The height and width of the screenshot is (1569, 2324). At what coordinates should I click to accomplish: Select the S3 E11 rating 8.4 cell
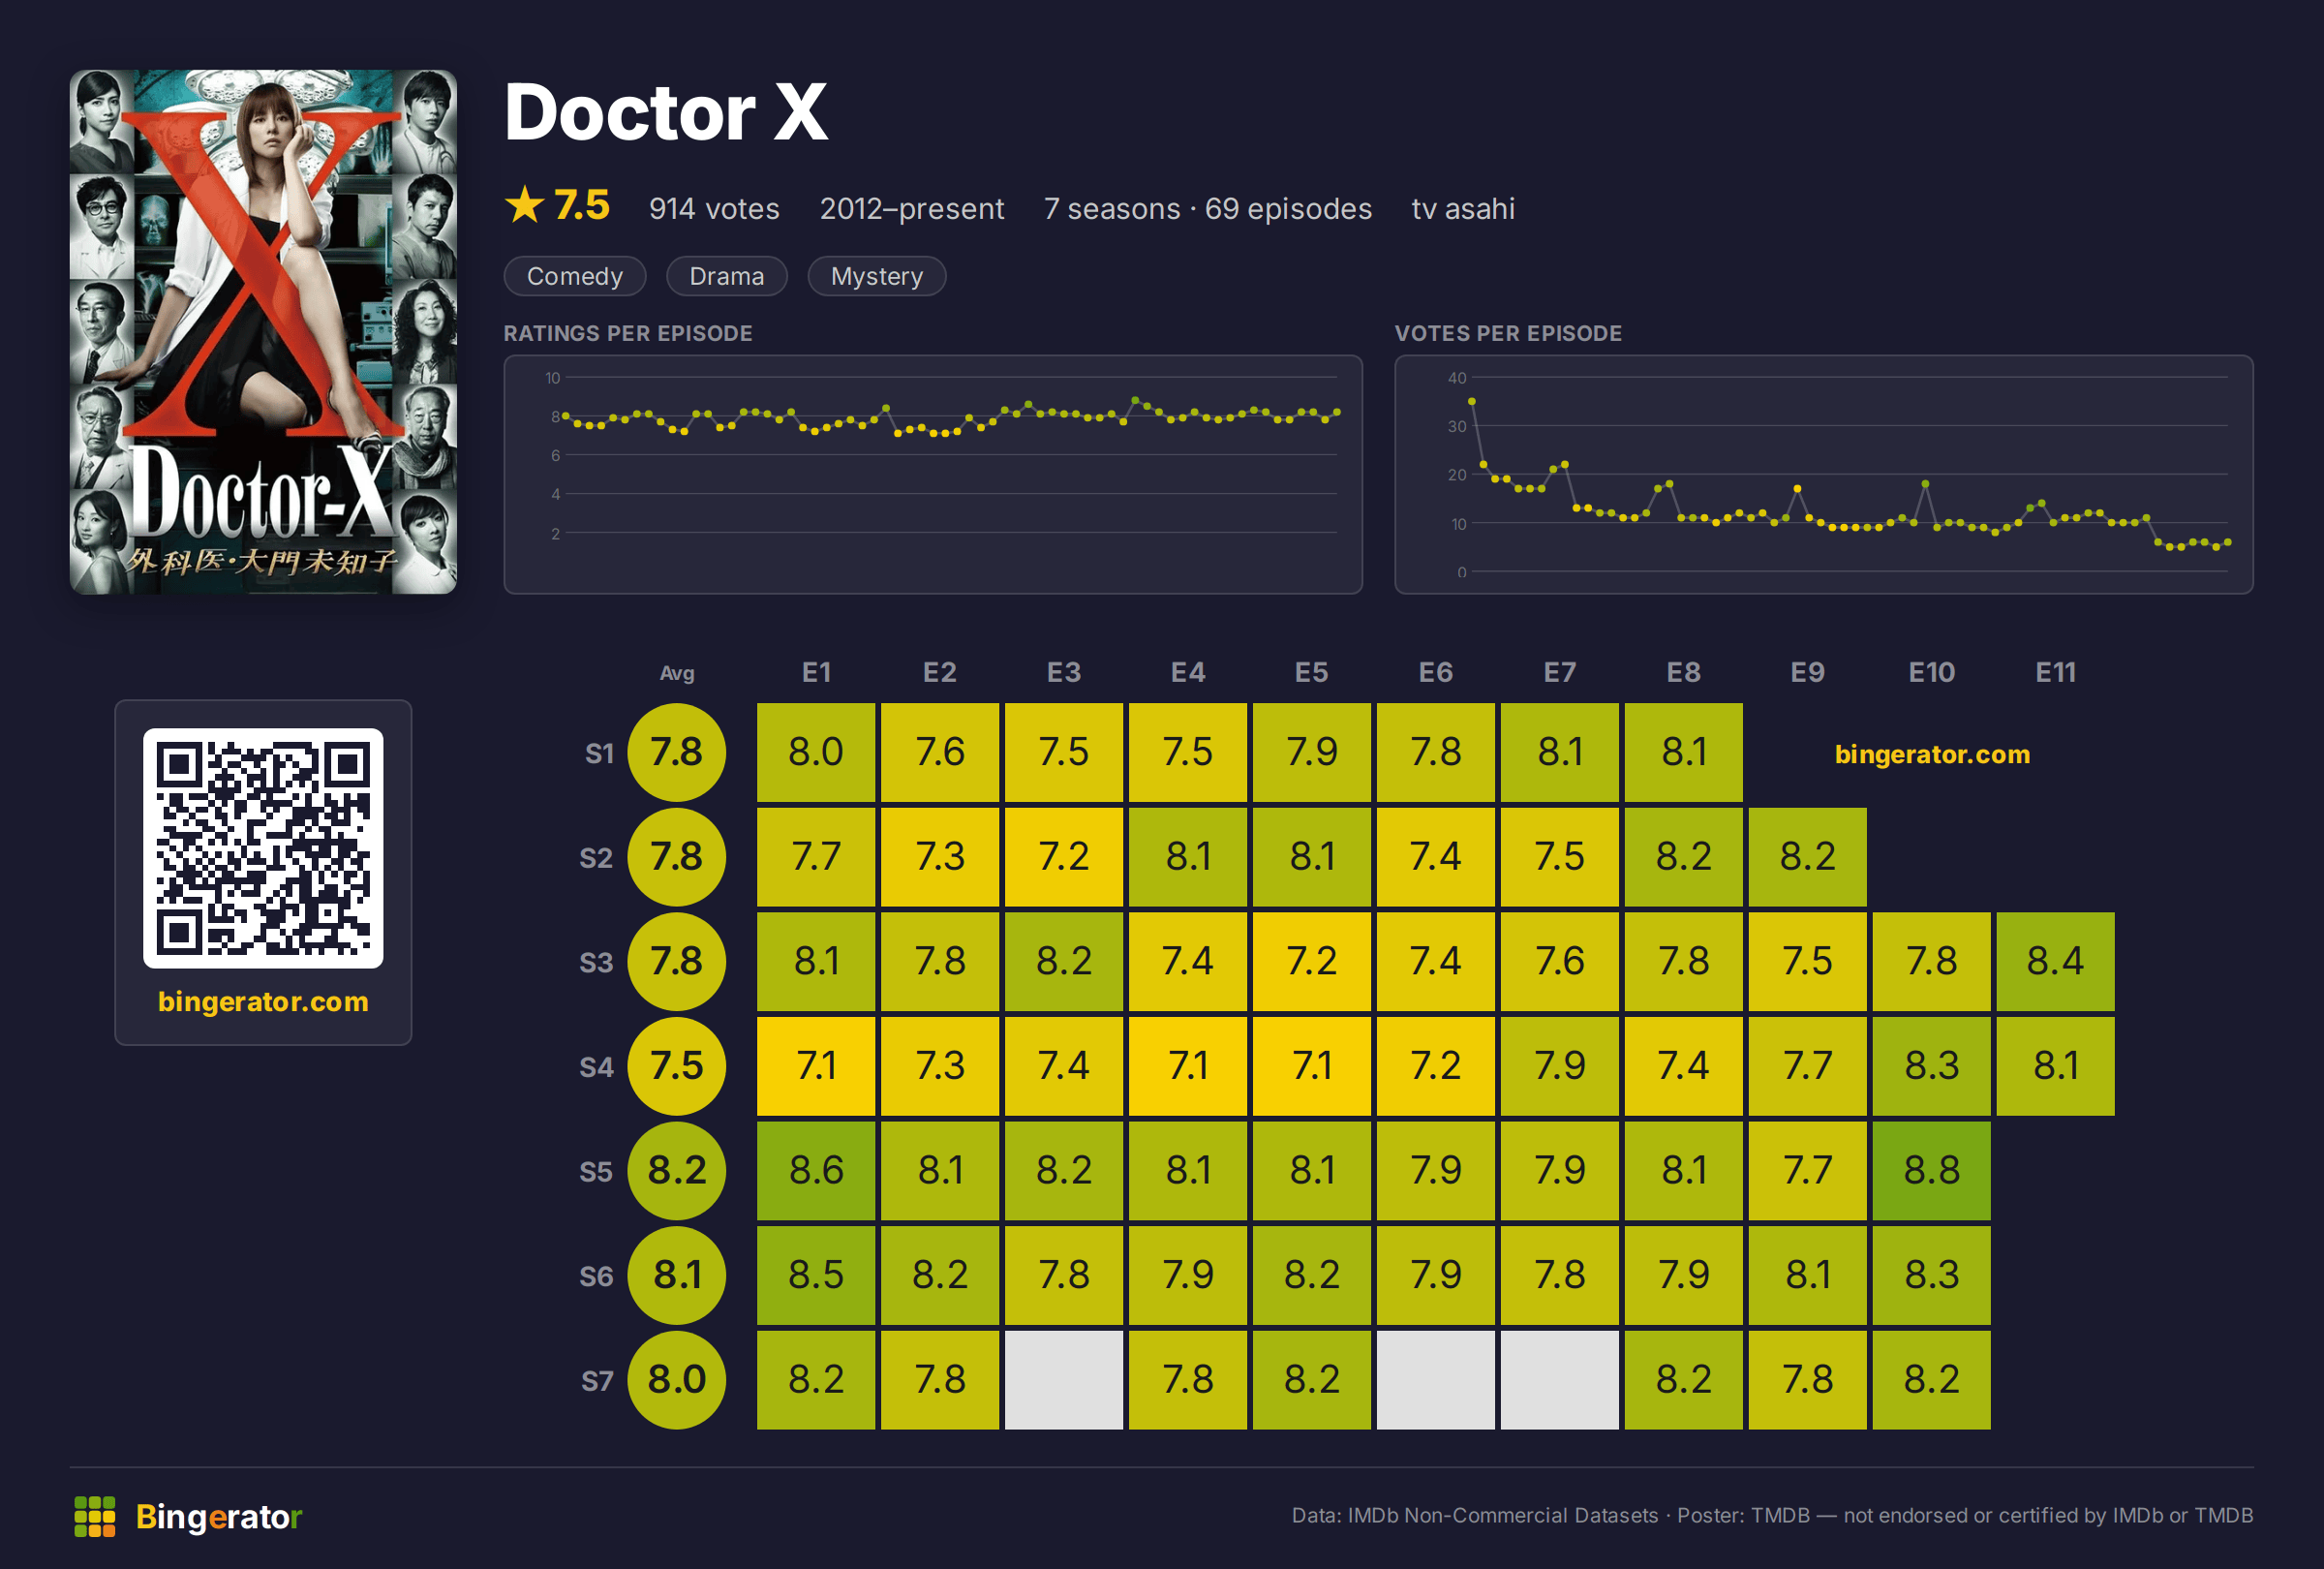(2056, 961)
